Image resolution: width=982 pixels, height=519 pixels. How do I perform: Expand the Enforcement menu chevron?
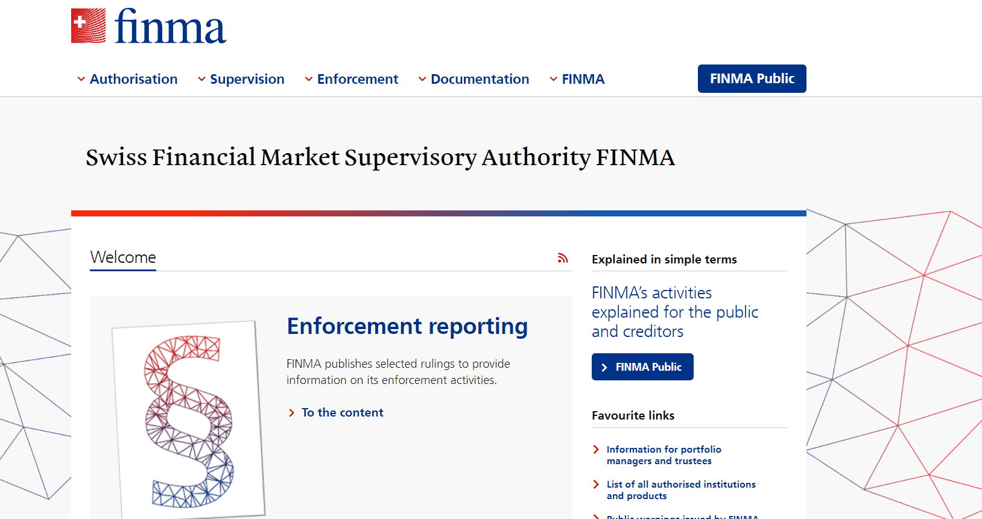tap(309, 79)
